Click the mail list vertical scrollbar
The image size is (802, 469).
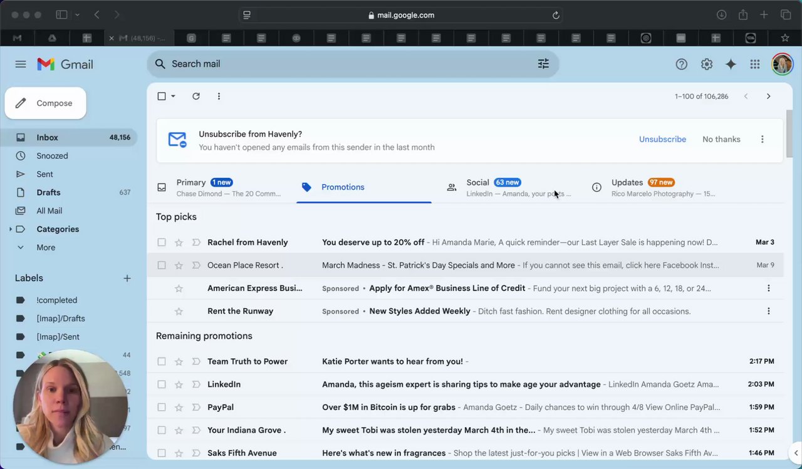click(x=788, y=135)
